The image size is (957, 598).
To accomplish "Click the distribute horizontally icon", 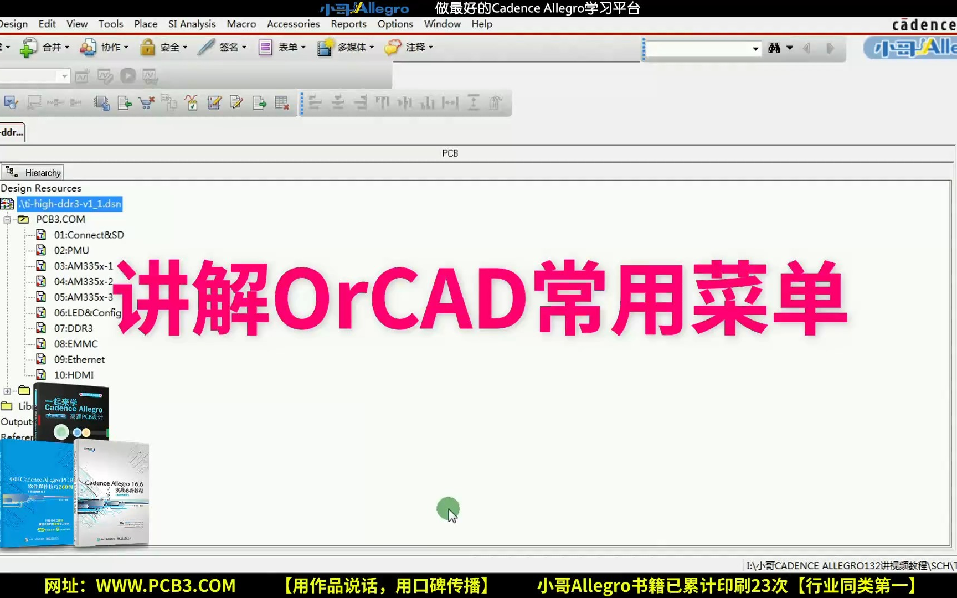I will 450,102.
